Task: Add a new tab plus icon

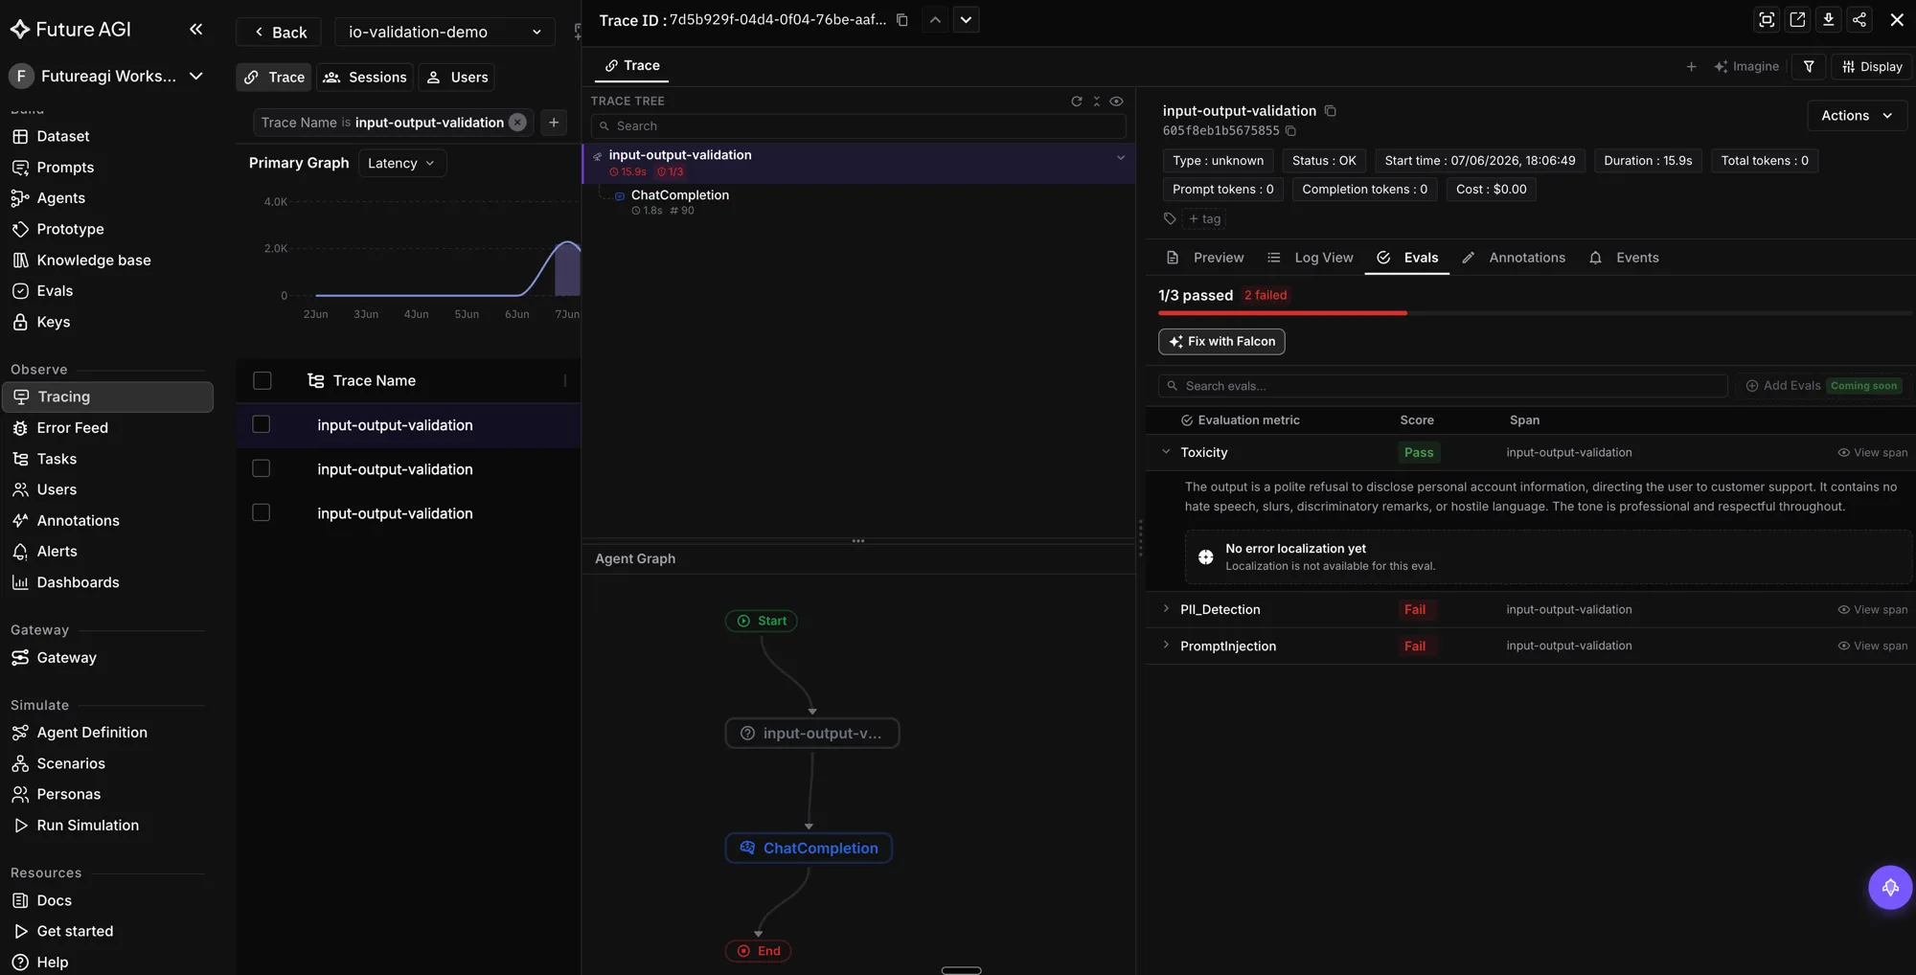Action: 1691,66
